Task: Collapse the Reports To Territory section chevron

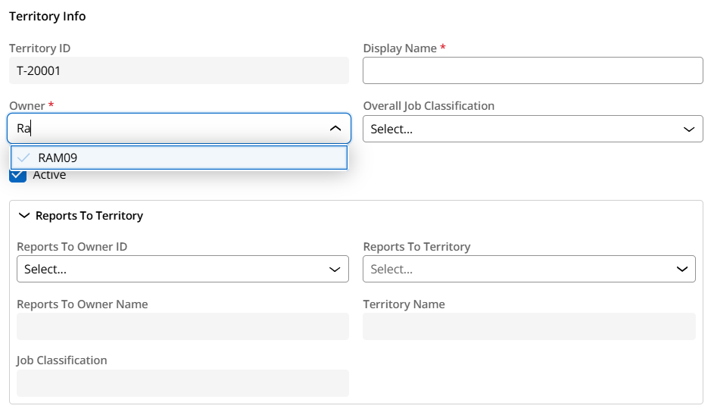Action: (23, 216)
